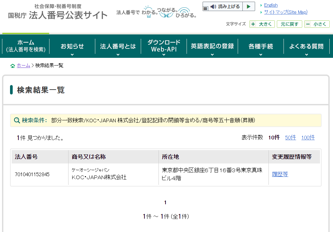333x232 pixels.
Task: Open 履歴等 link for KOC・JAPAN株式会社
Action: 280,174
